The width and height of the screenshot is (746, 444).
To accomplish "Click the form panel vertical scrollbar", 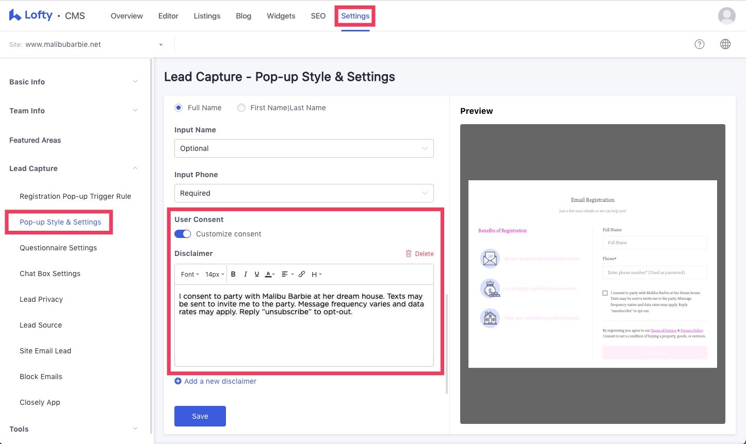I will (x=447, y=344).
